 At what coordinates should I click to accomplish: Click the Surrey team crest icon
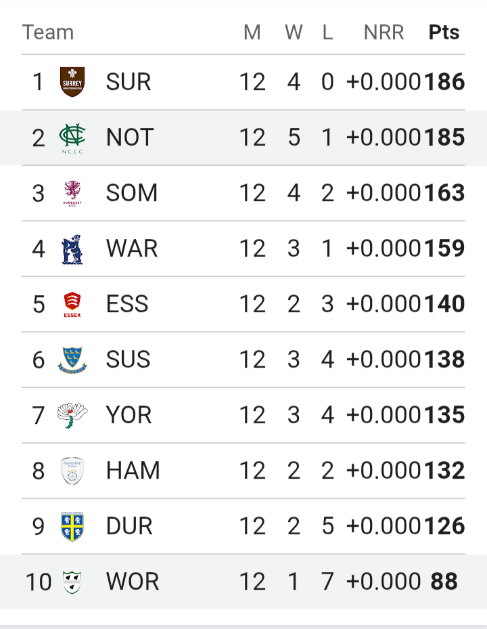pos(72,82)
